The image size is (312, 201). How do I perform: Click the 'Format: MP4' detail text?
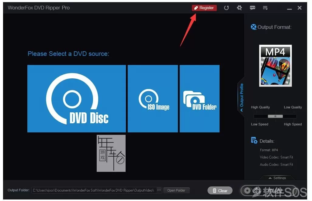[x=269, y=150]
